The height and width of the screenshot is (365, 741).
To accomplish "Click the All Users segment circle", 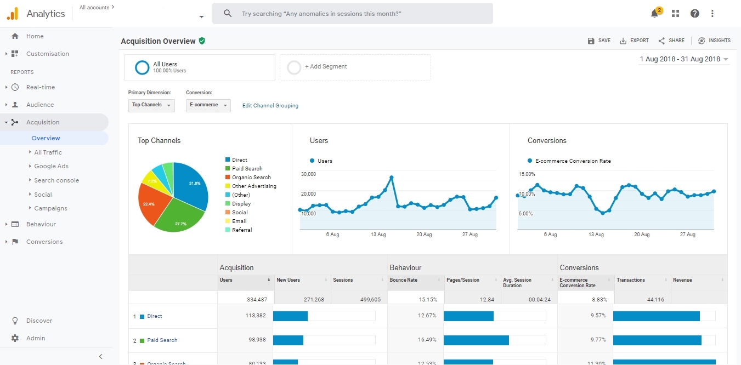I will (x=142, y=67).
